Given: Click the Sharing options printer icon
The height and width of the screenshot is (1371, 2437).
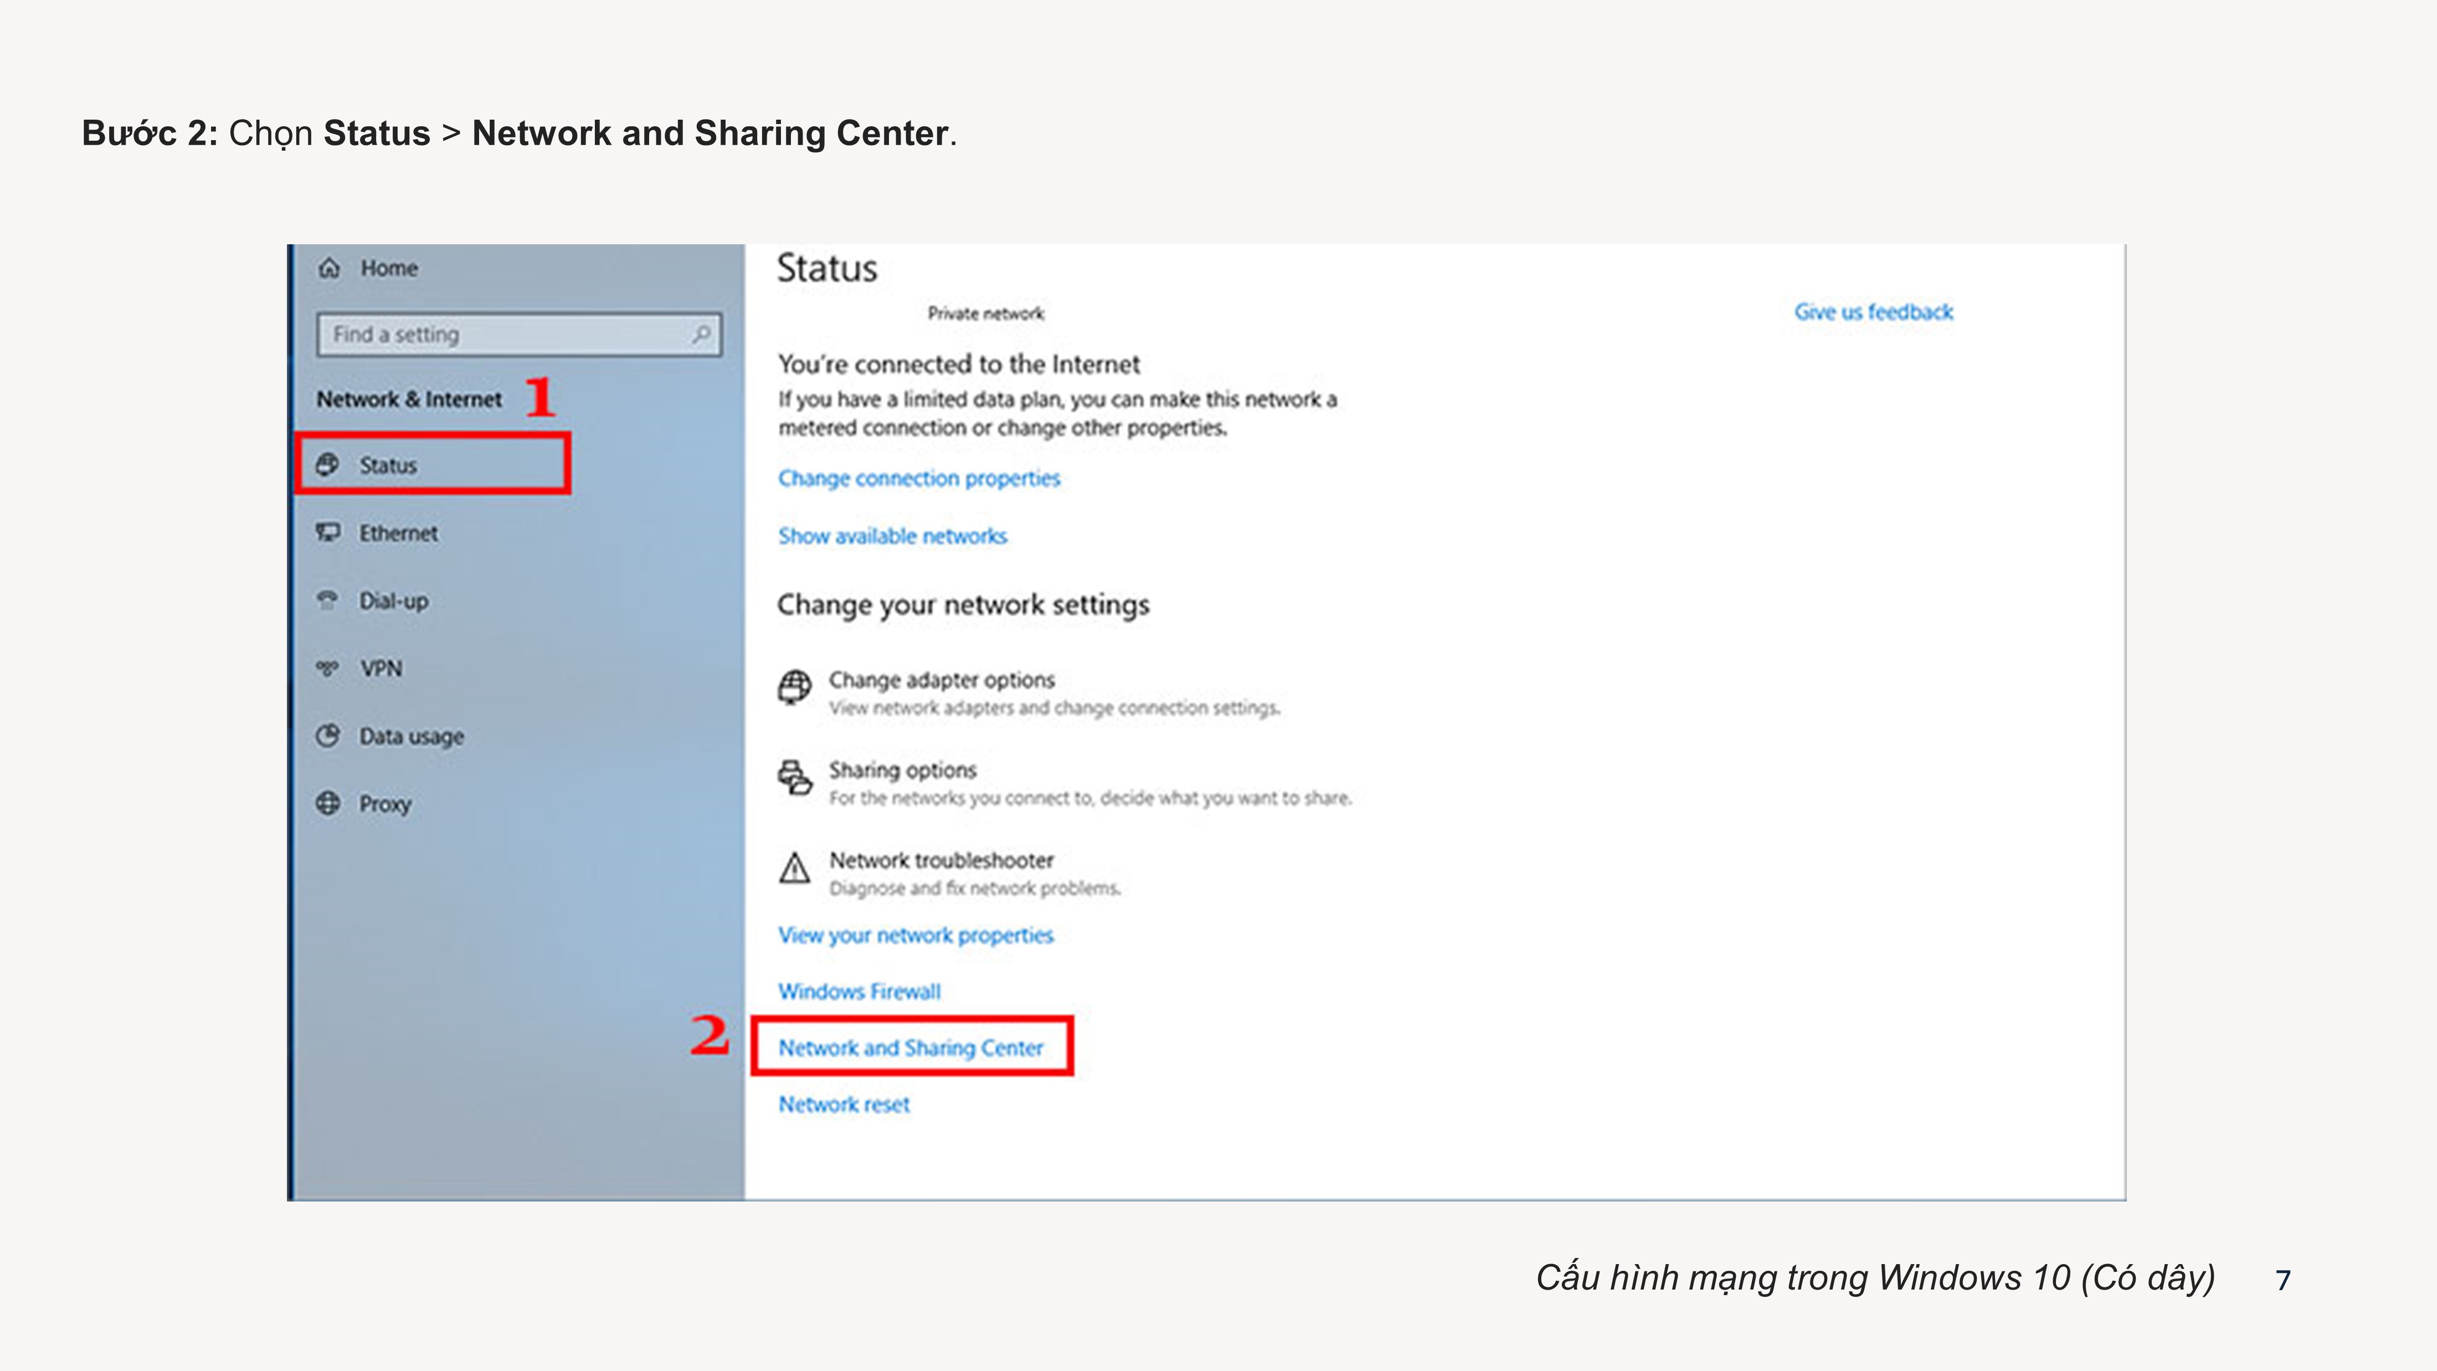Looking at the screenshot, I should (x=795, y=778).
